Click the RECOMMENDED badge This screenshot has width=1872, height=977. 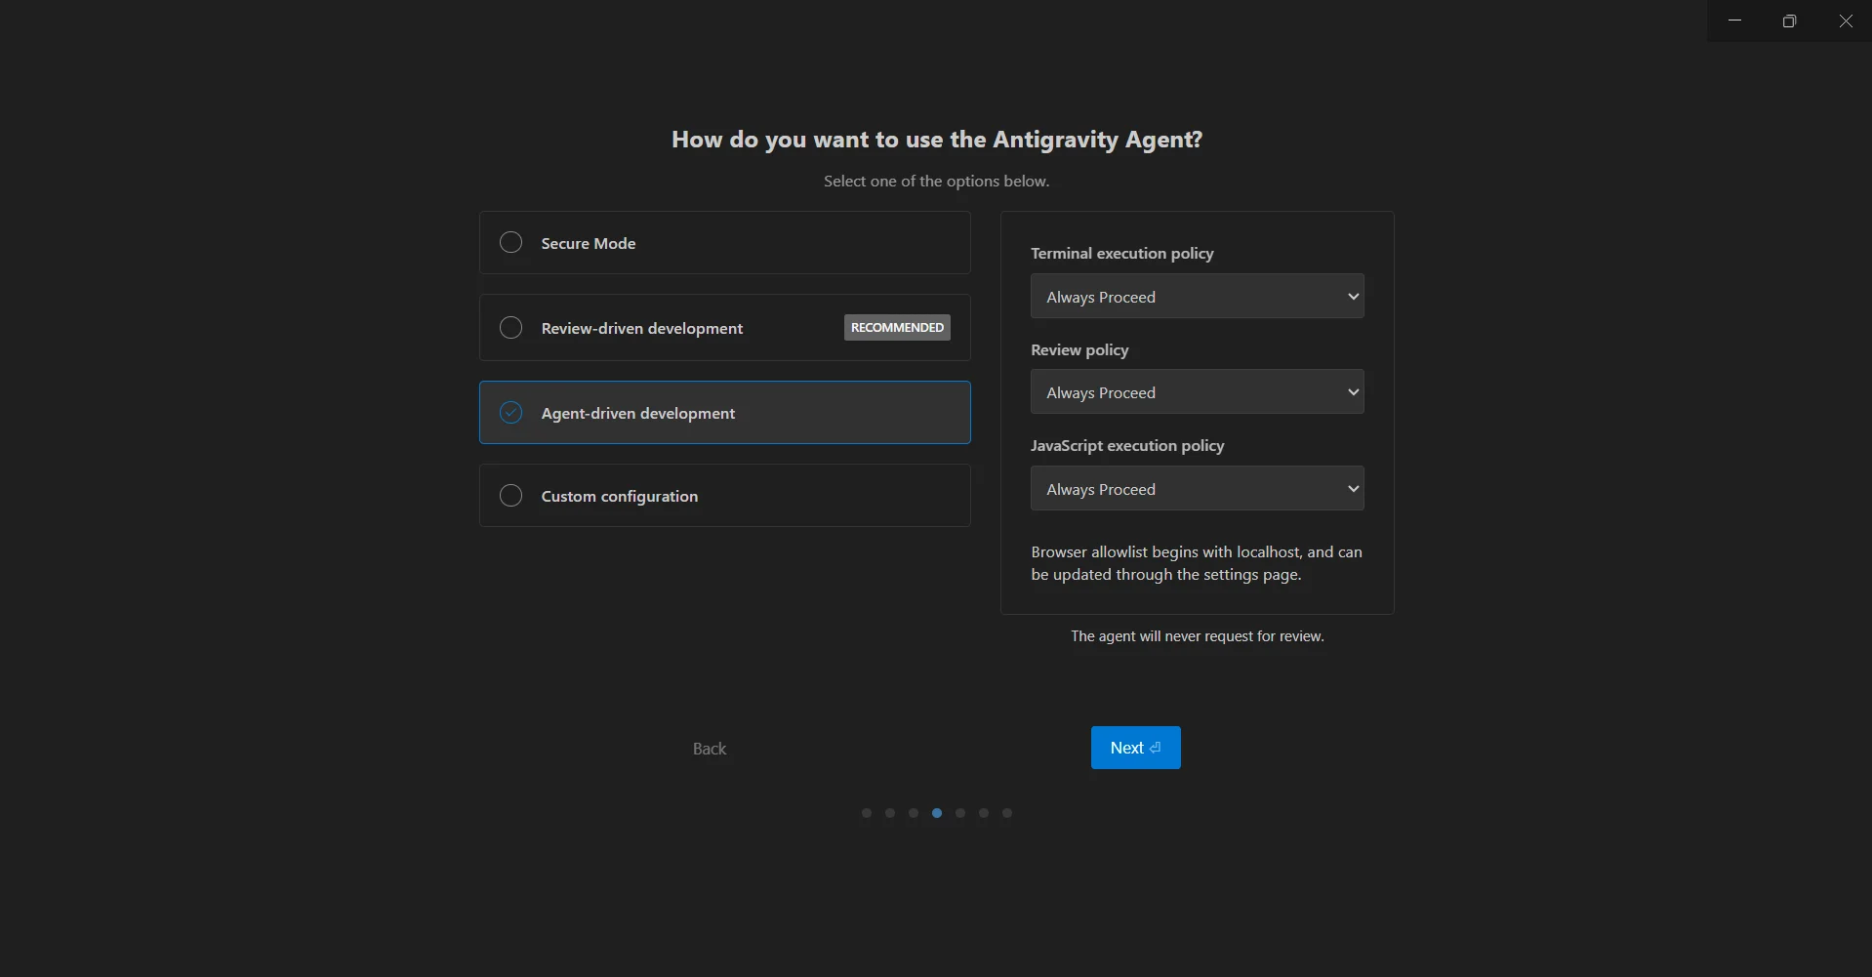click(897, 327)
